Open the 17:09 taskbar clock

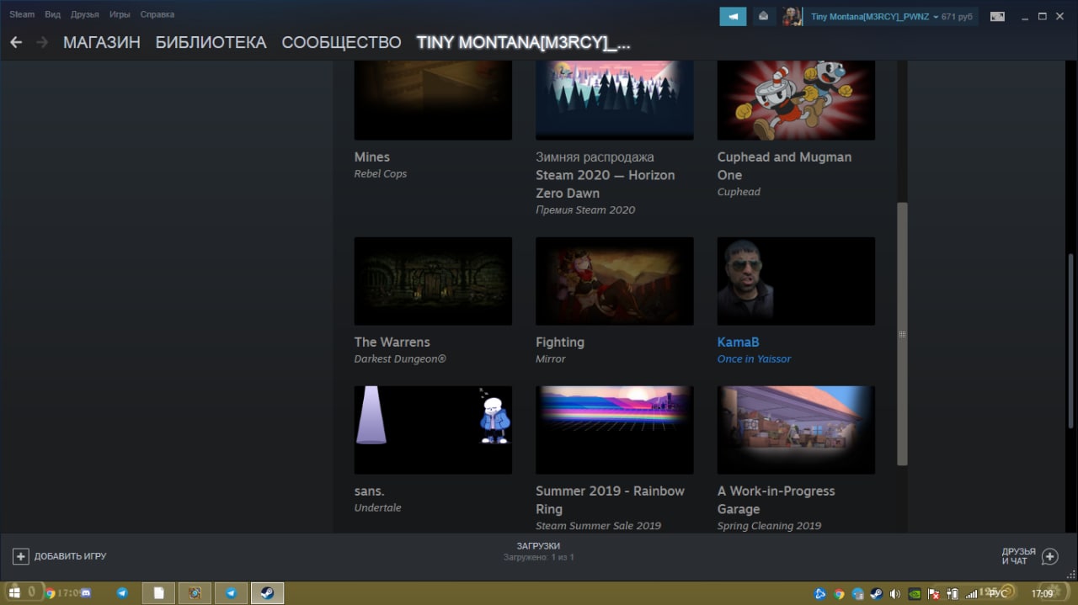[x=1043, y=594]
